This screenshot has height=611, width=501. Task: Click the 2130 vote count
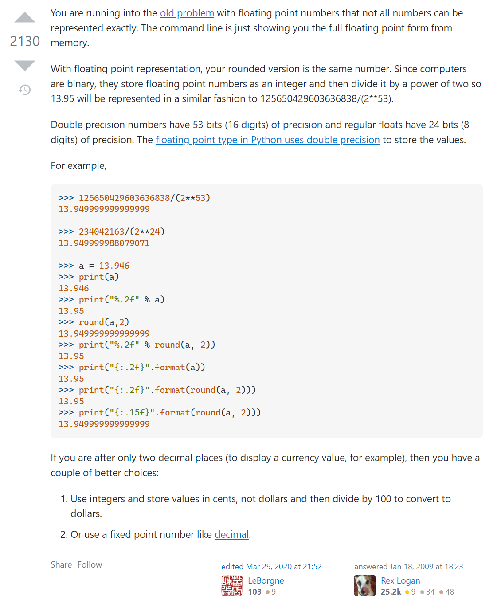25,41
